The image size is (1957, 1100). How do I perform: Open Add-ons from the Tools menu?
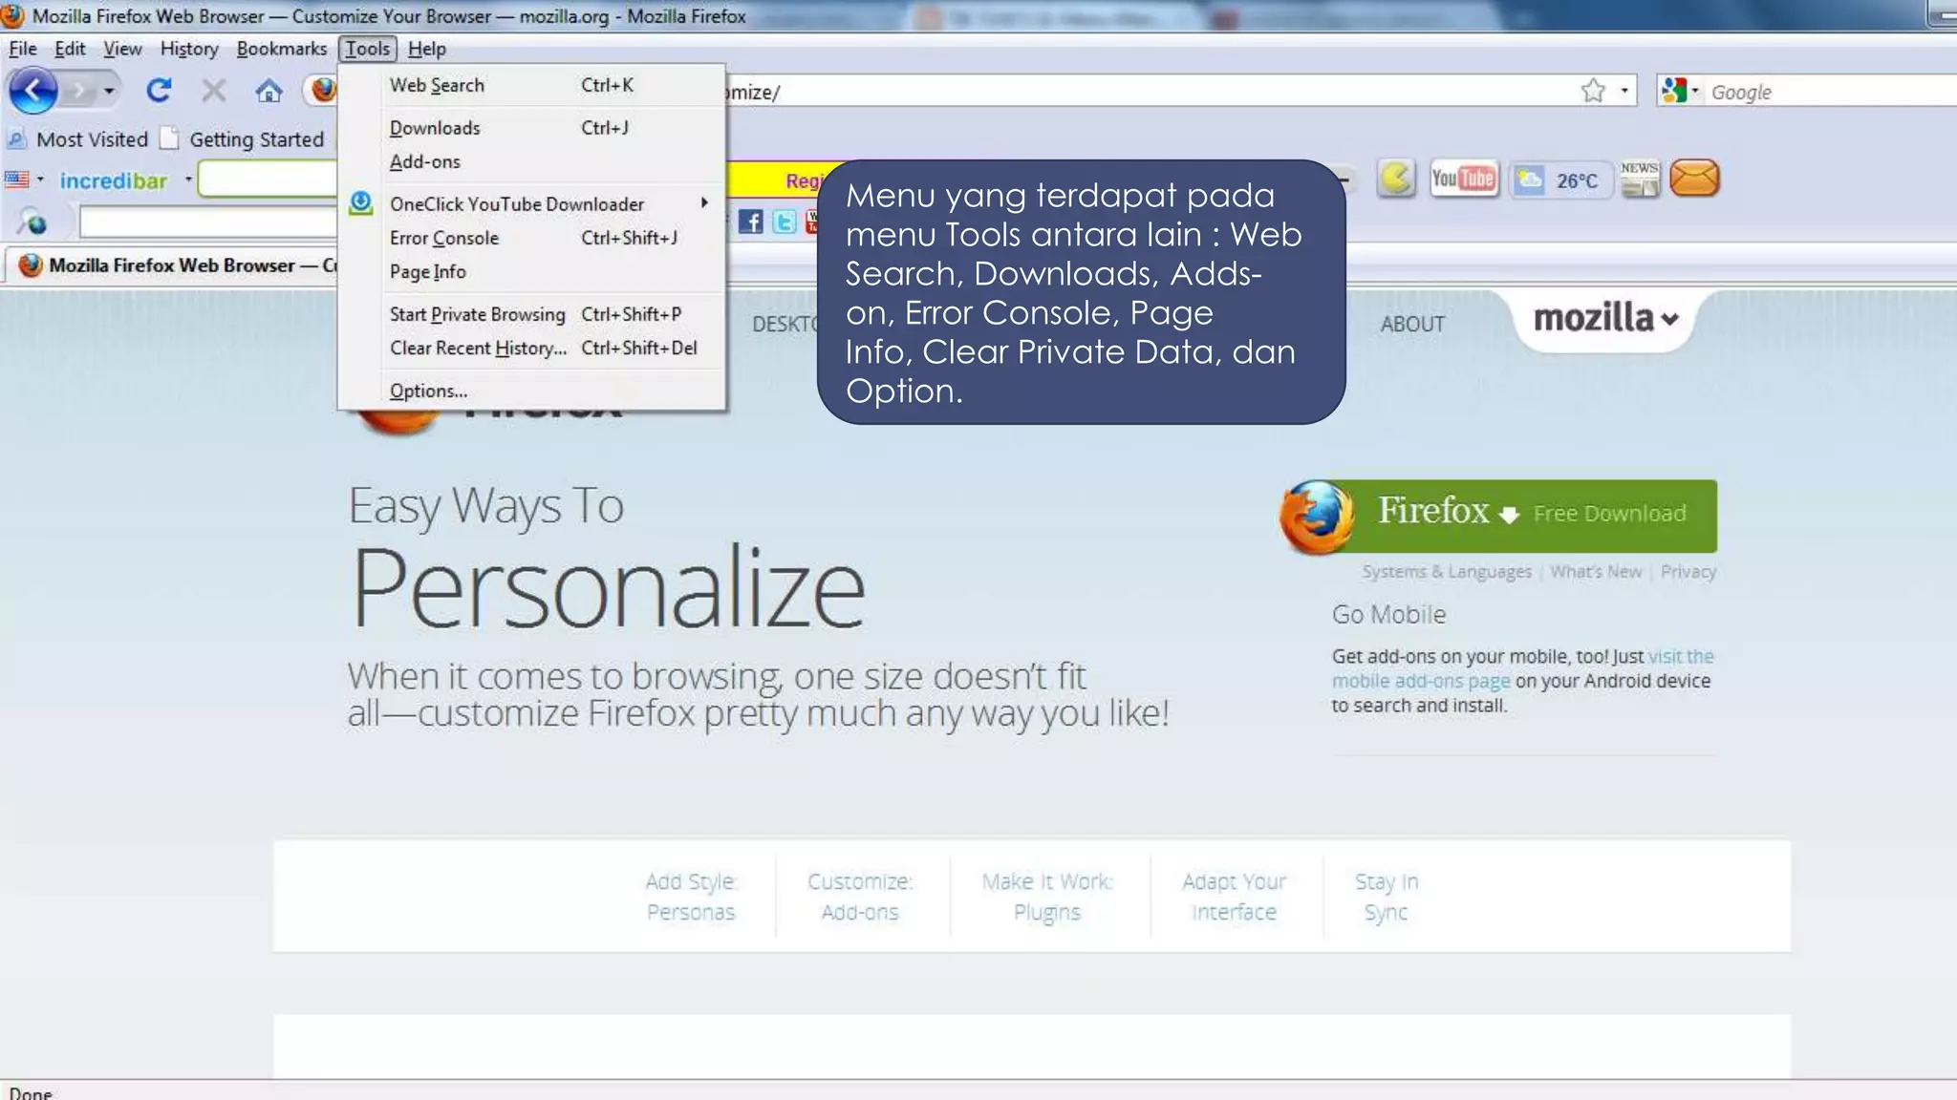coord(532,161)
